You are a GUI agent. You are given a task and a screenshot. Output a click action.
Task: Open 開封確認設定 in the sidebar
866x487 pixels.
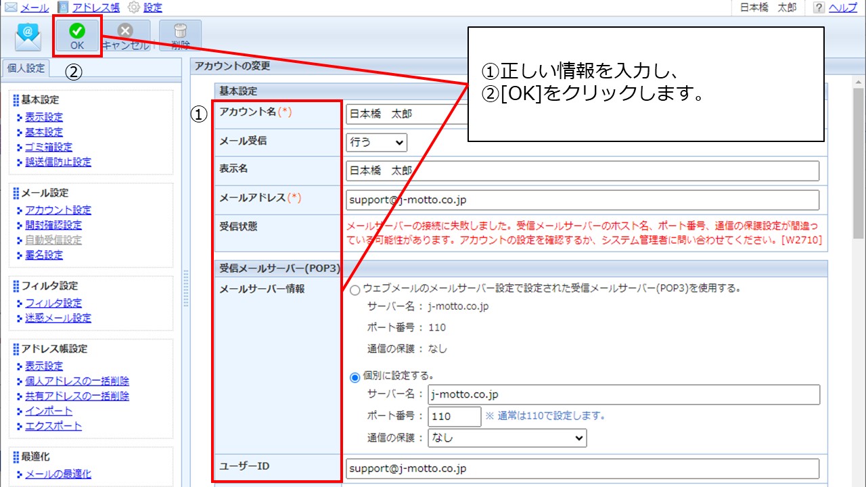tap(53, 225)
